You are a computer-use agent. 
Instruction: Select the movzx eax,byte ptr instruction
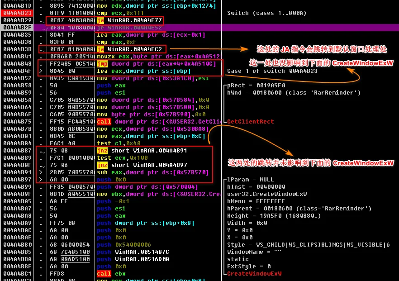pyautogui.click(x=159, y=57)
